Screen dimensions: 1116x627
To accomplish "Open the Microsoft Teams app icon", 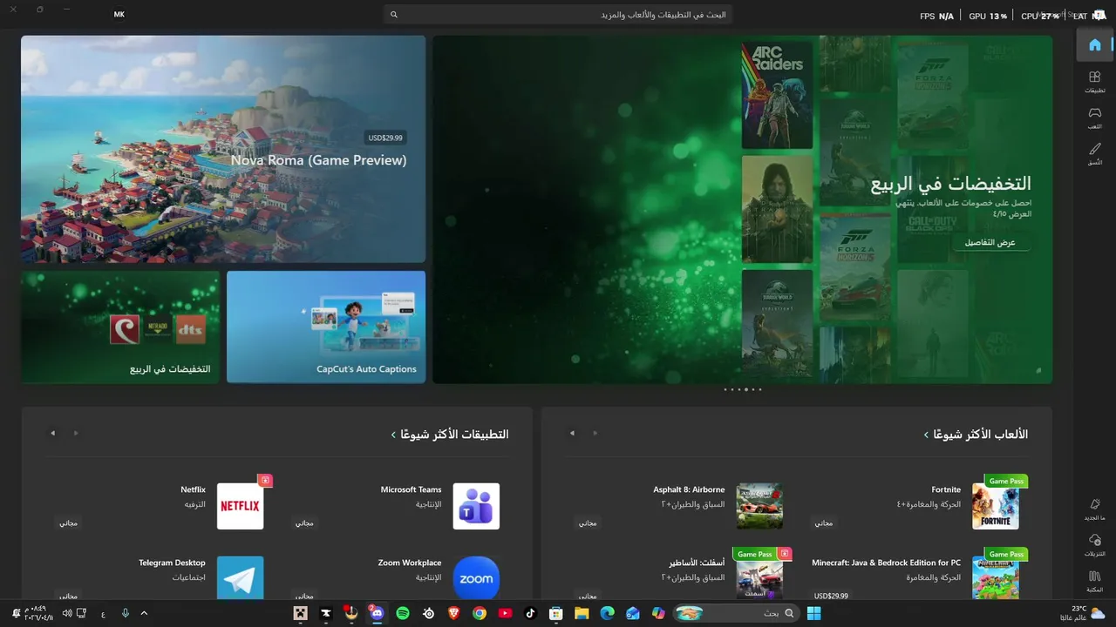I will (x=476, y=506).
